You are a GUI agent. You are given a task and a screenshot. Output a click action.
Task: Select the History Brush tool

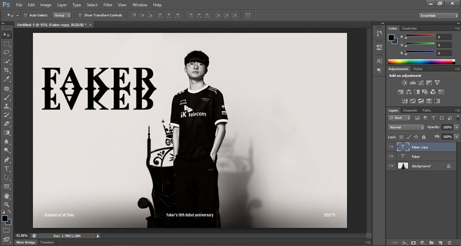coord(6,115)
